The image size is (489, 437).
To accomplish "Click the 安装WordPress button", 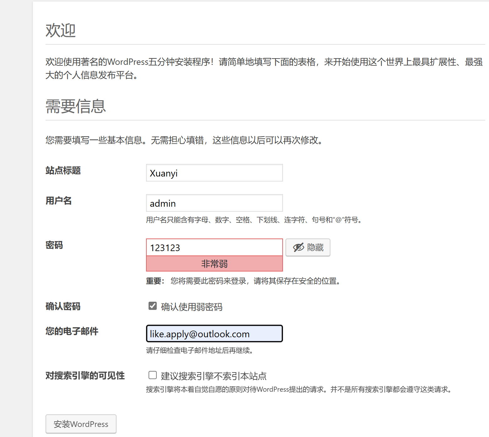I will point(81,424).
